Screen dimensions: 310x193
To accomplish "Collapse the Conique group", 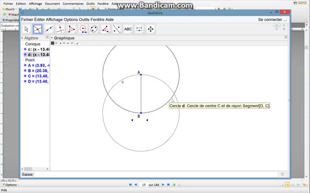I will pos(23,44).
